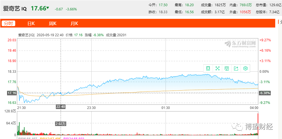
Task: Click the 17.16 crosshair price tag on left axis
Action: [x=12, y=93]
